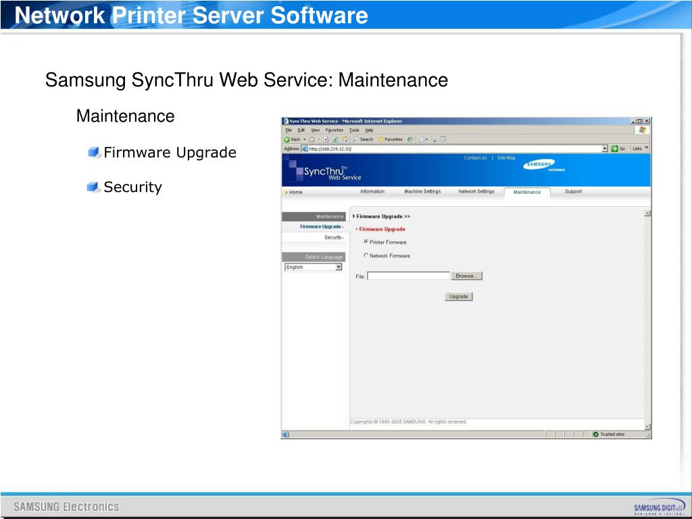This screenshot has height=519, width=692.
Task: Open the Help menu
Action: (x=370, y=130)
